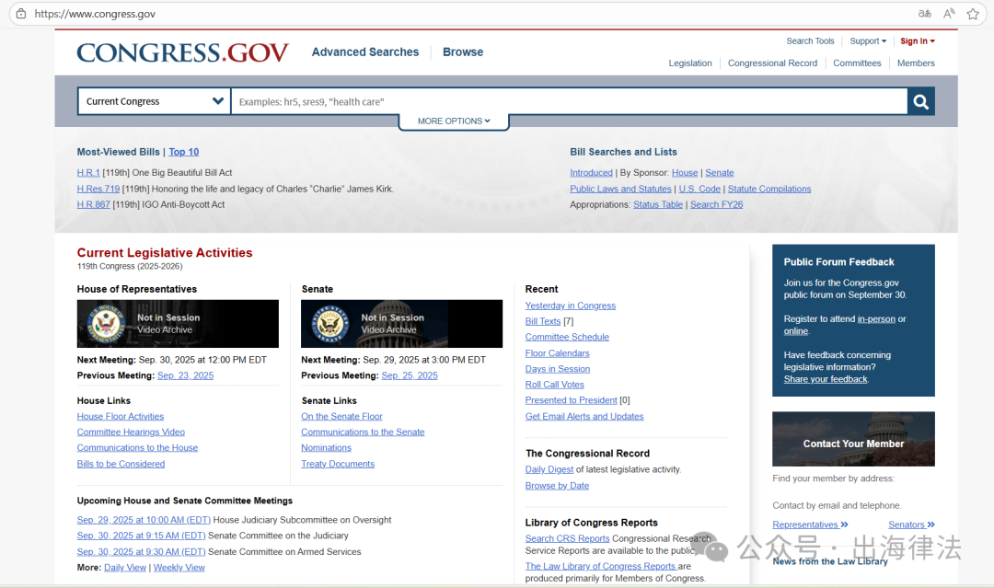Open the Daily Digest link
The width and height of the screenshot is (994, 588).
549,469
